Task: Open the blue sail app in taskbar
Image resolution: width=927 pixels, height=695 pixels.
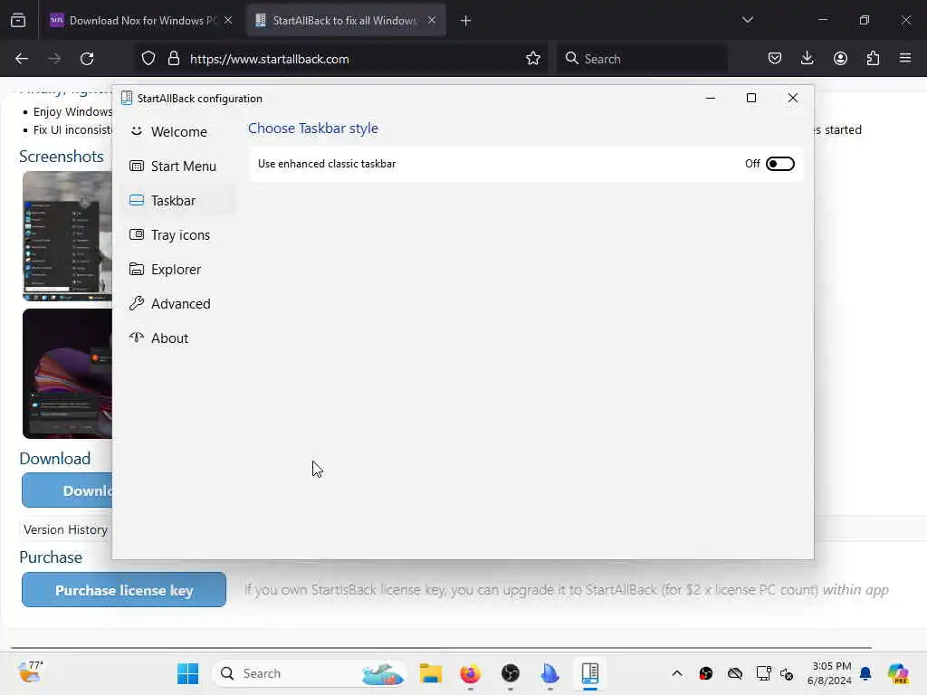Action: tap(550, 673)
